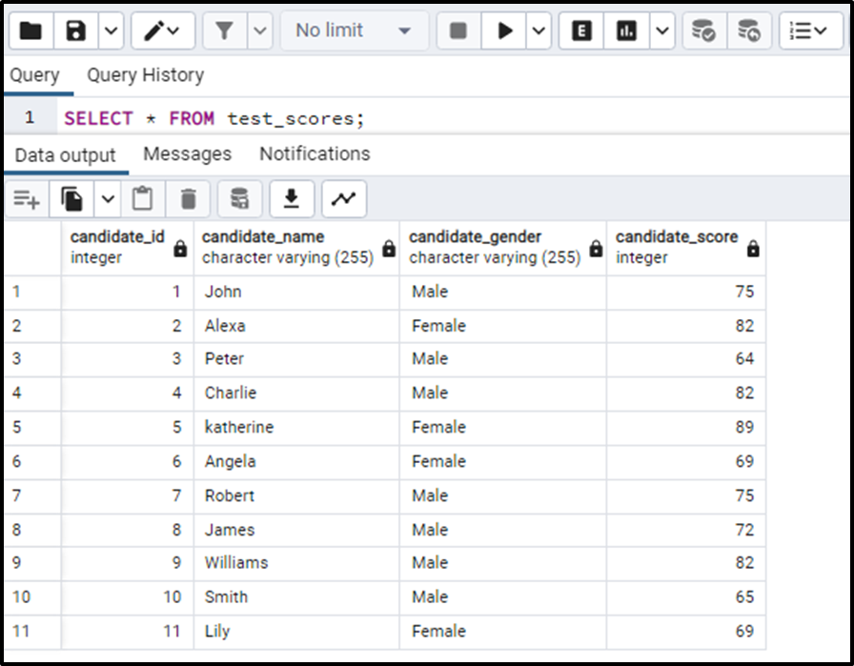Viewport: 854px width, 666px height.
Task: Open the Messages tab
Action: tap(187, 153)
